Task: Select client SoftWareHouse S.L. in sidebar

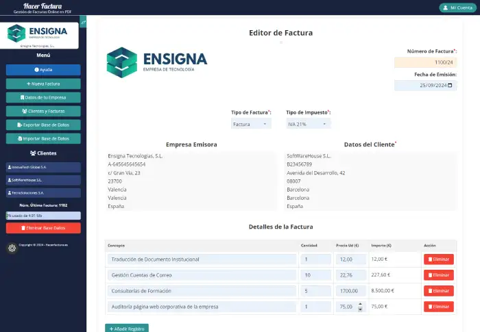Action: click(43, 180)
